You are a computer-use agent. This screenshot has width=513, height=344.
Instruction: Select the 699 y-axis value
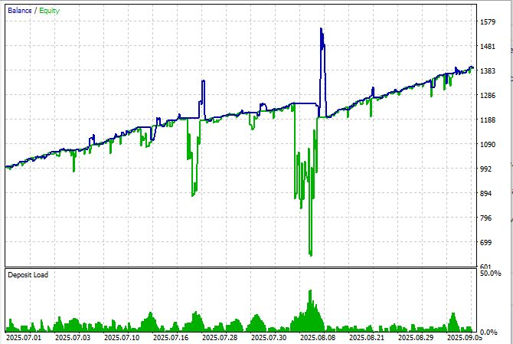(485, 243)
